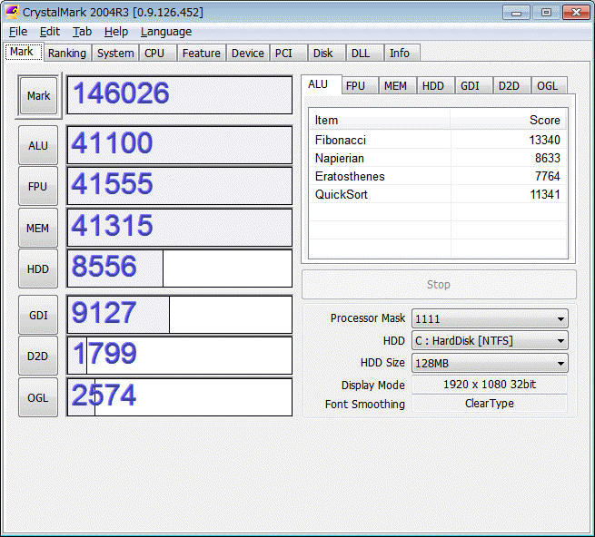This screenshot has width=595, height=537.
Task: Show MEM results detail tab
Action: pyautogui.click(x=397, y=86)
